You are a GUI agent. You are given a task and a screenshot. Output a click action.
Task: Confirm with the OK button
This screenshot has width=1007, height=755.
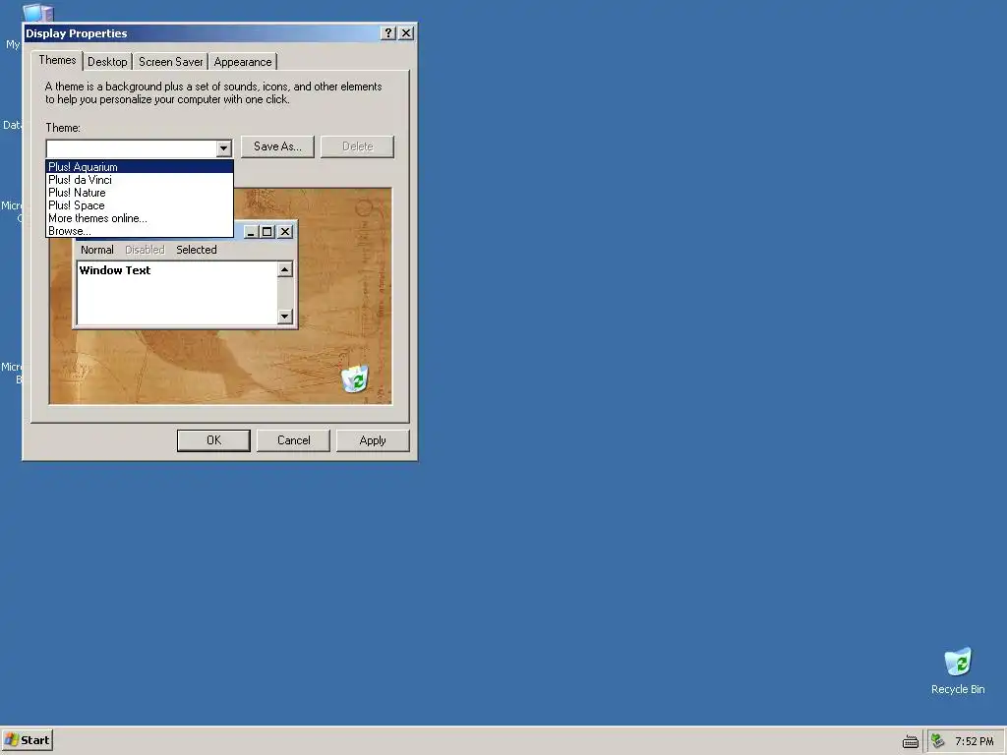(213, 440)
